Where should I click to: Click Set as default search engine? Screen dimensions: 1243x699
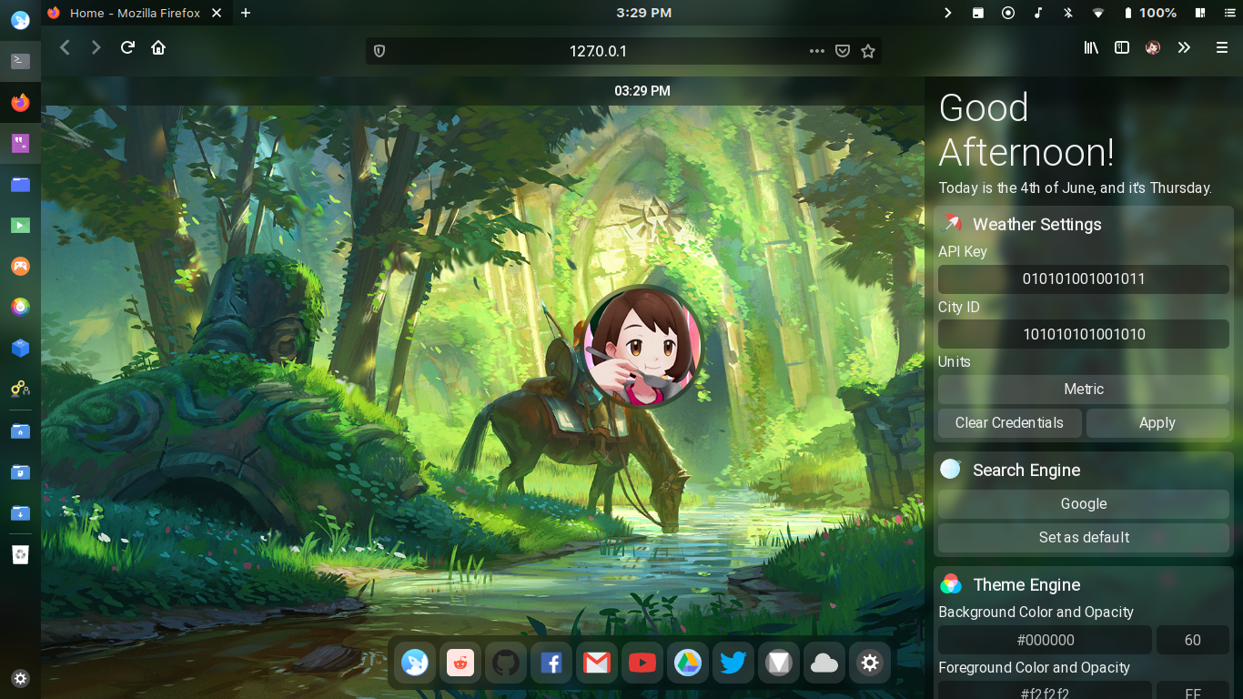click(1084, 538)
